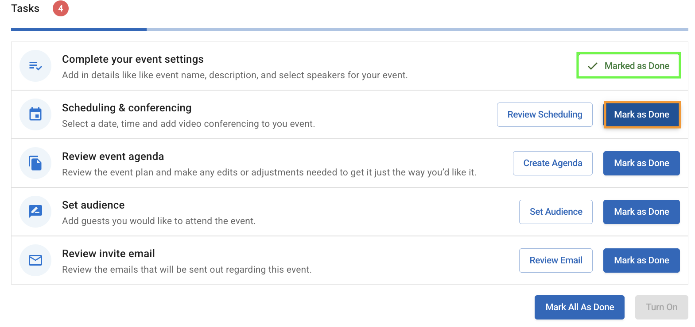The image size is (695, 327).
Task: Click the Review Email button
Action: [x=555, y=260]
